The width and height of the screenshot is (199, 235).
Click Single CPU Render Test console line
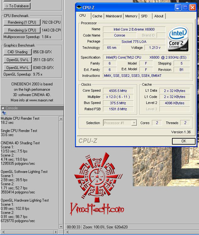[19, 131]
